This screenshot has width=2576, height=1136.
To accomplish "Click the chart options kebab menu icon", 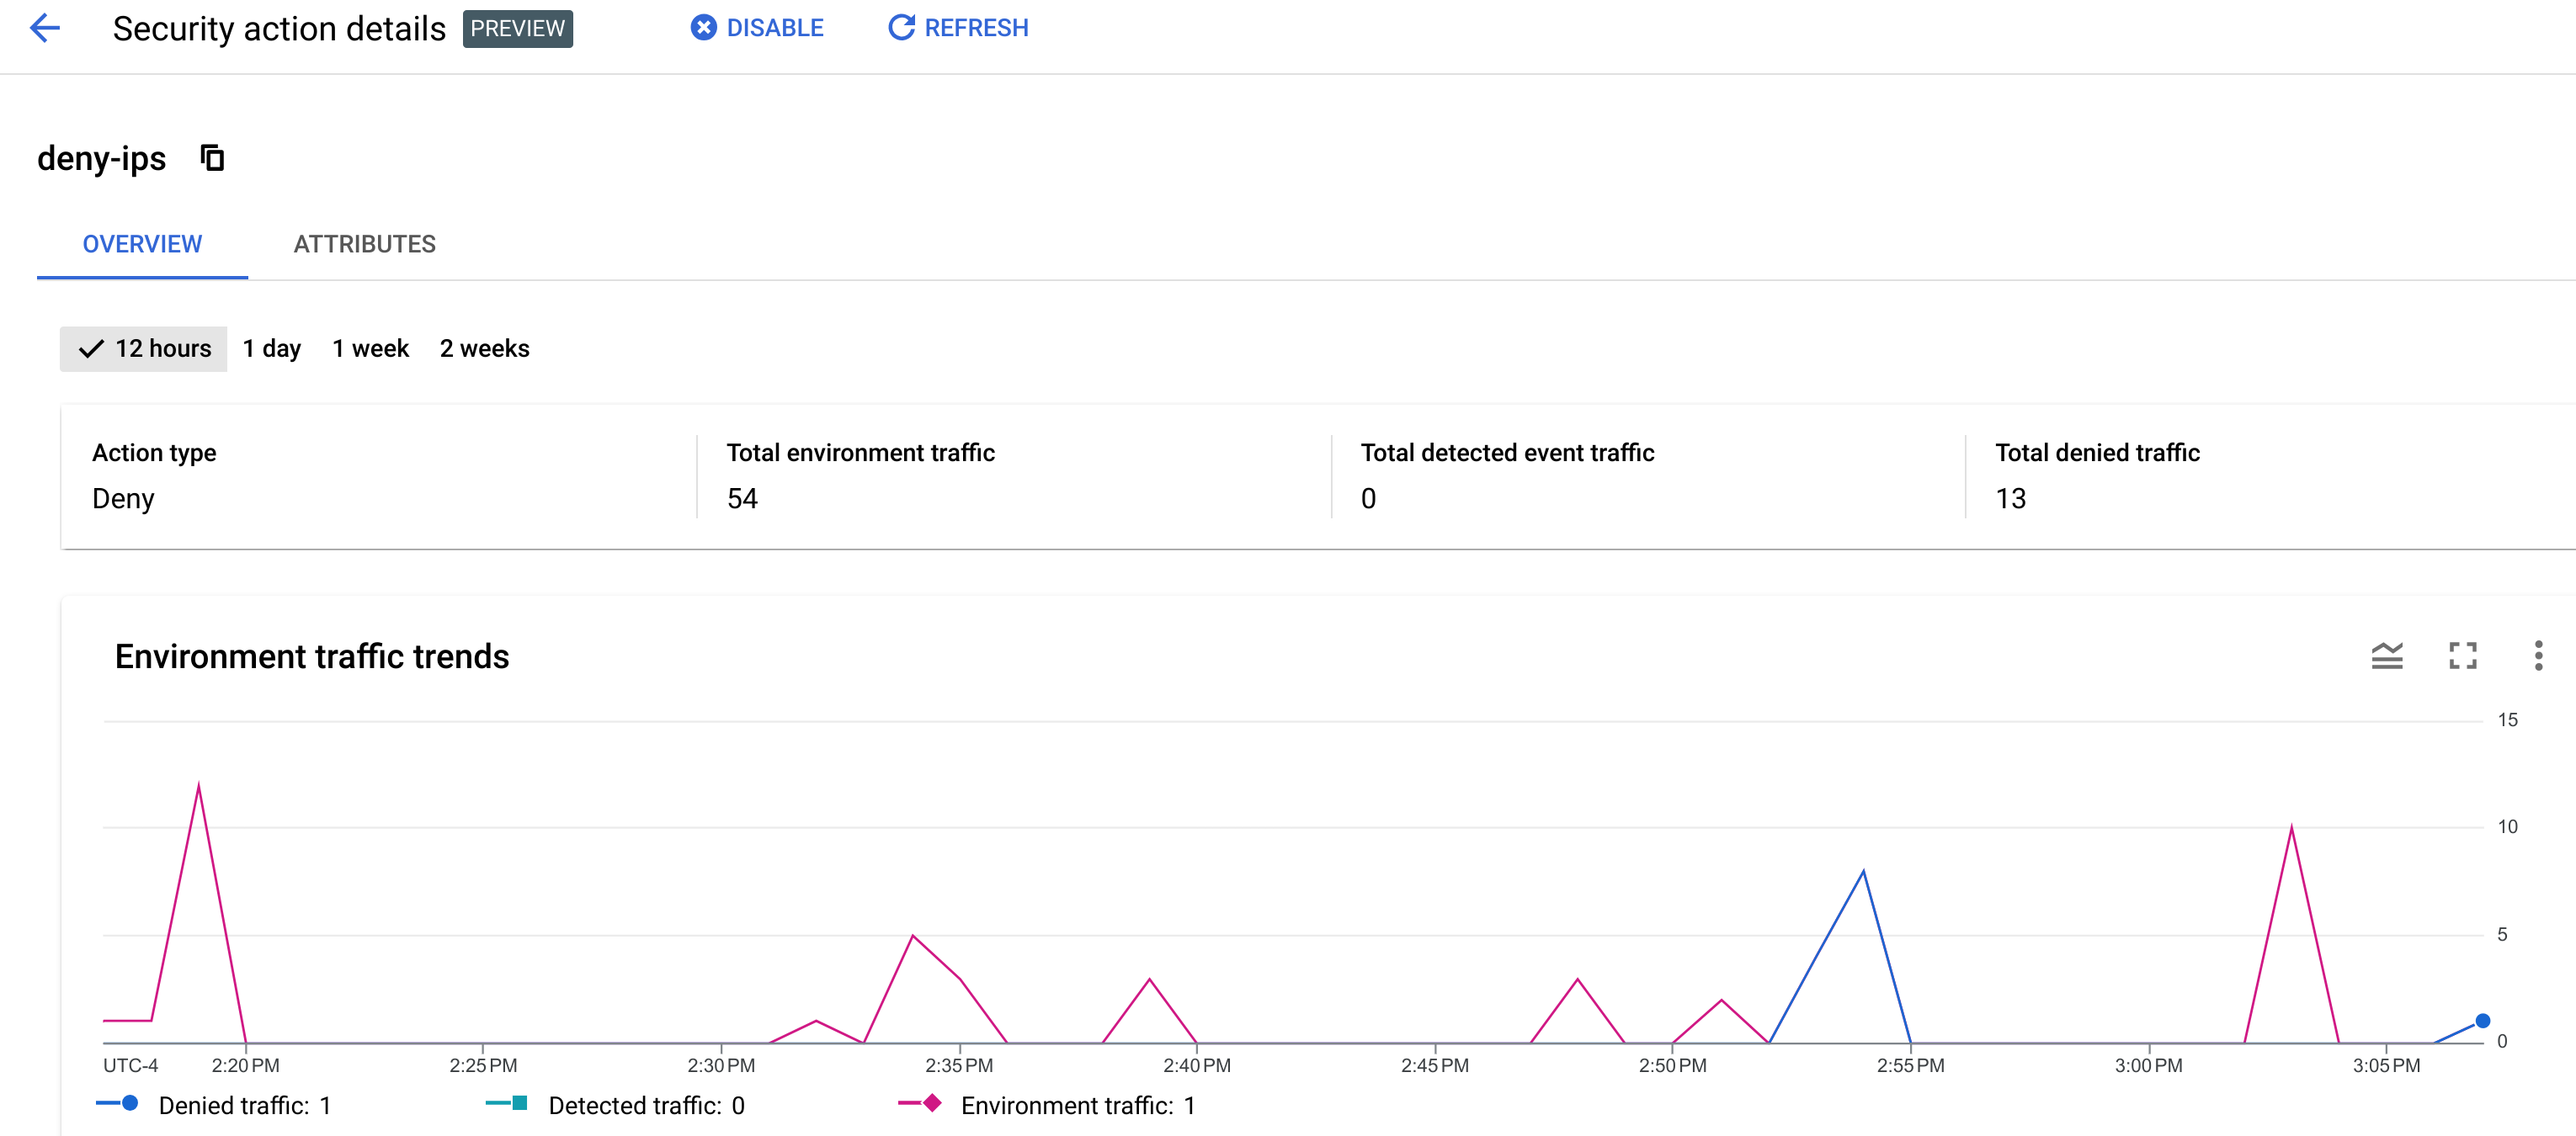I will point(2536,656).
